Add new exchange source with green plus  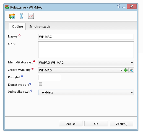point(126,70)
